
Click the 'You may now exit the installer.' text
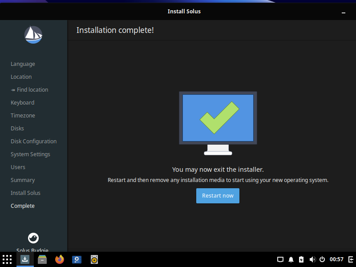pyautogui.click(x=218, y=170)
